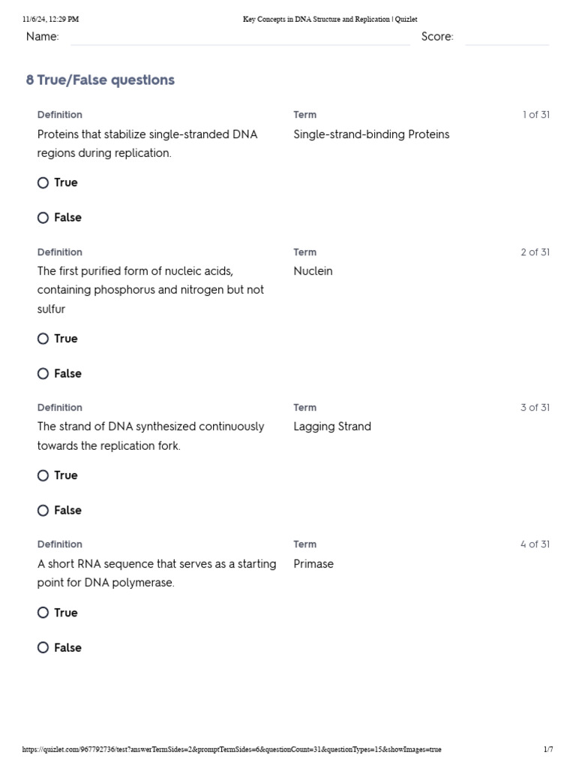
Task: Click the page title in the header
Action: [x=330, y=20]
